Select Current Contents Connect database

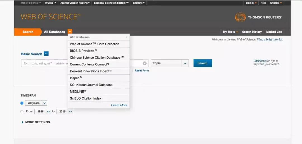tap(99, 64)
